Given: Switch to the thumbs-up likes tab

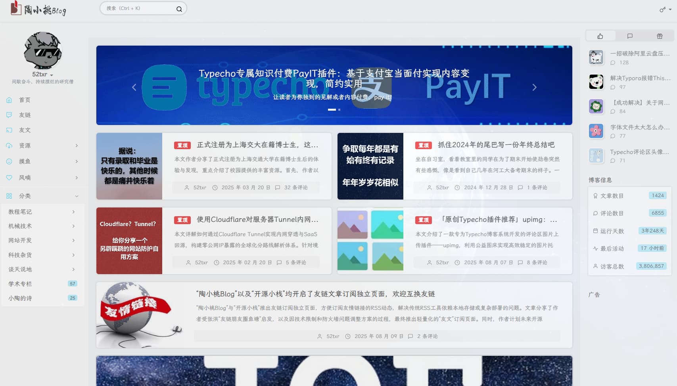Looking at the screenshot, I should click(x=600, y=35).
